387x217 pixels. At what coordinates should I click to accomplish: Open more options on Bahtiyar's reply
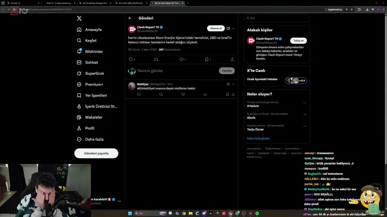click(x=233, y=84)
